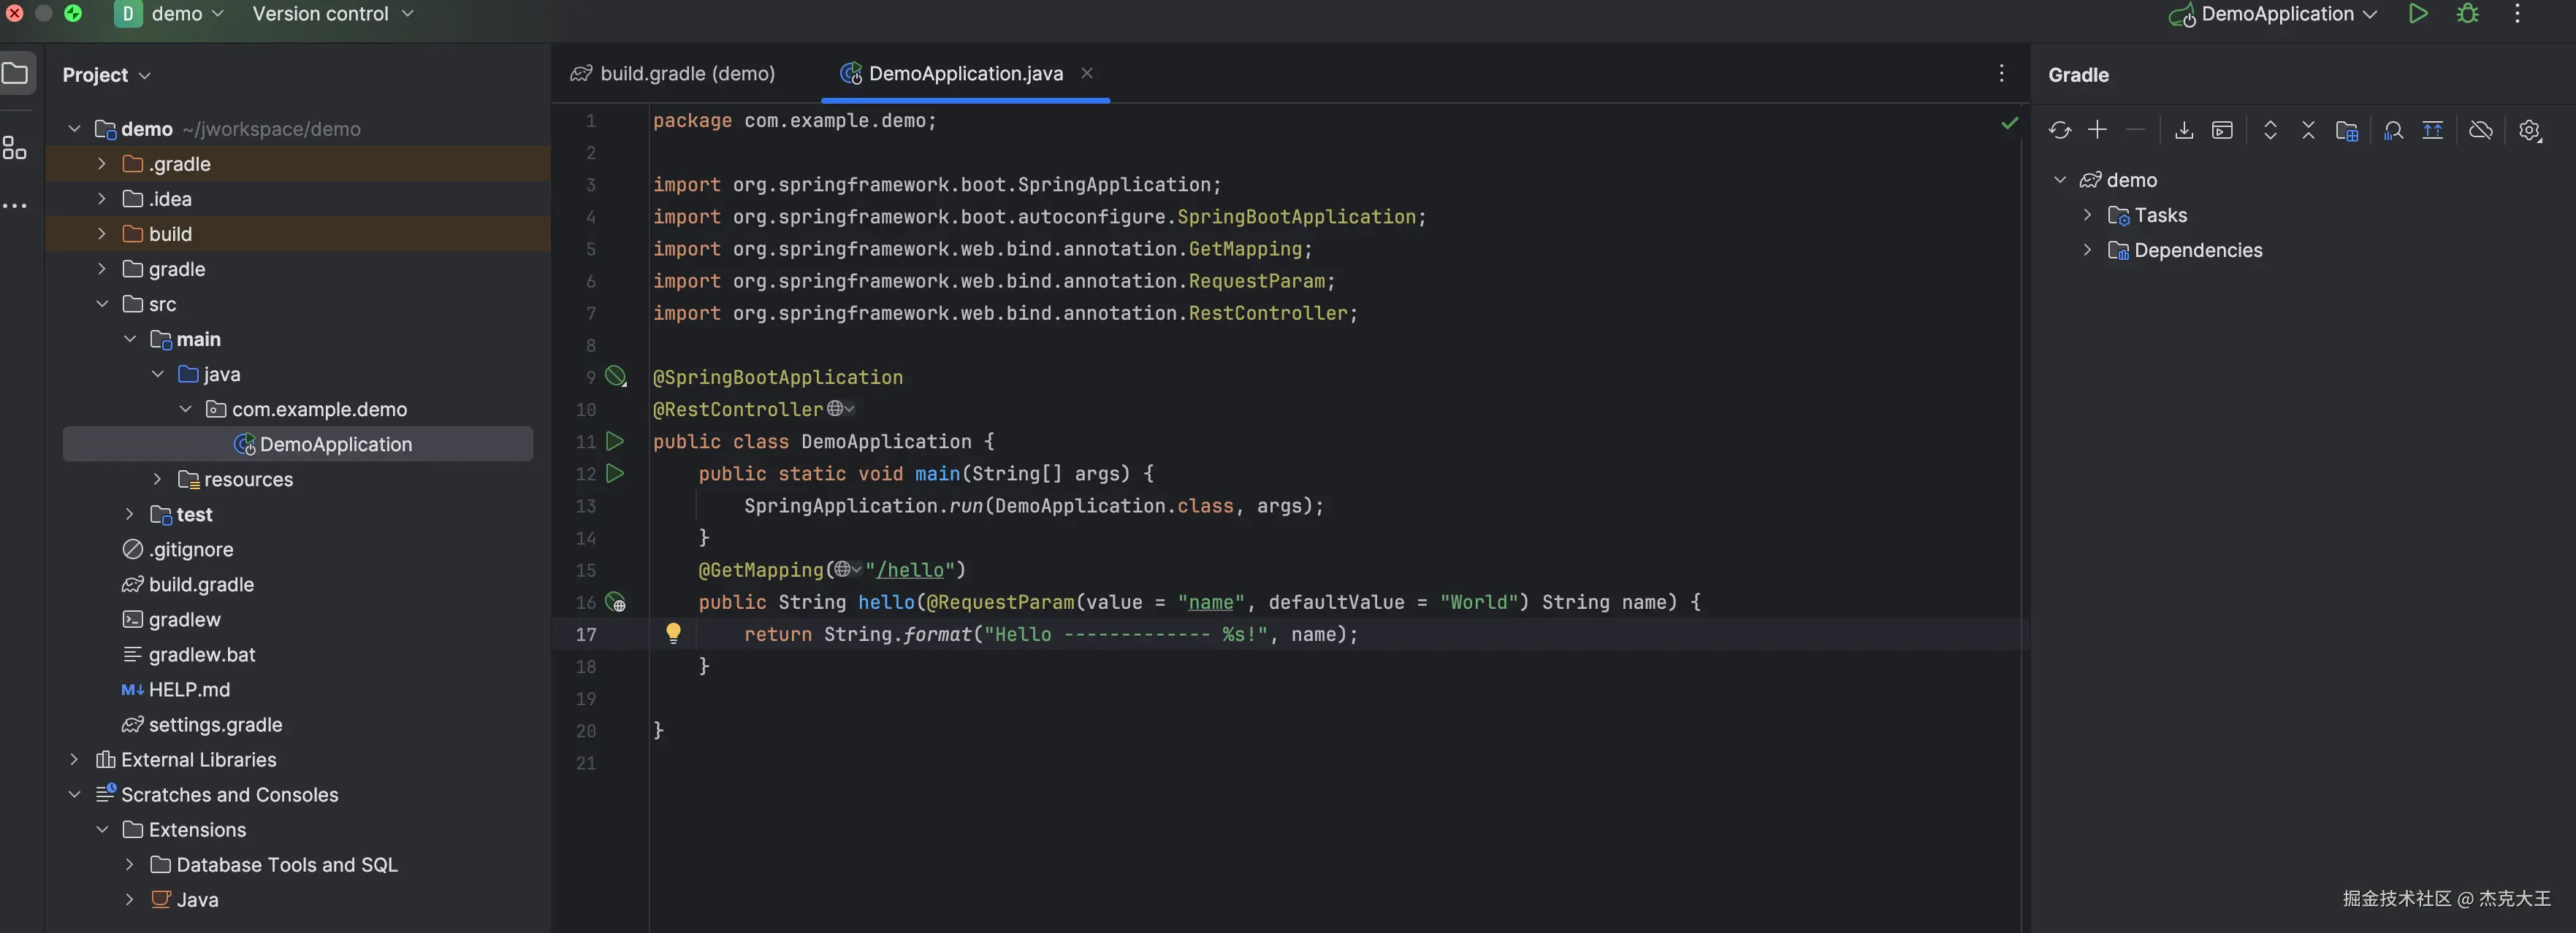Open the Structure tool window icon
The image size is (2576, 933).
coord(15,147)
